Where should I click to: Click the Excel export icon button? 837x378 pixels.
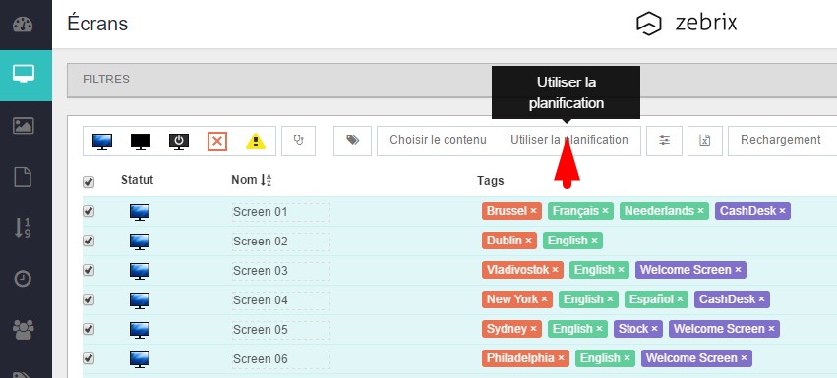704,140
